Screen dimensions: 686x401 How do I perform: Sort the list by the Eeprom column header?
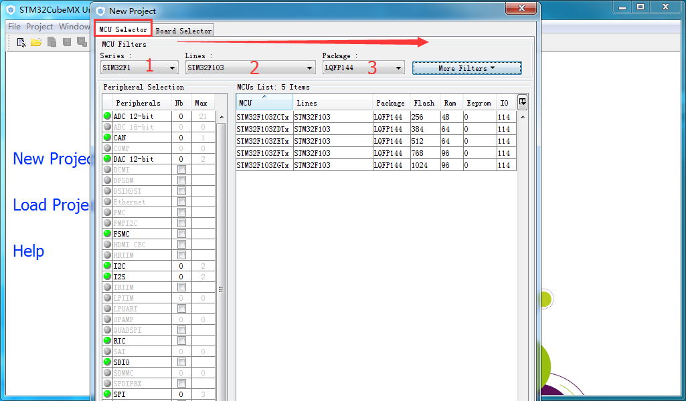(479, 103)
